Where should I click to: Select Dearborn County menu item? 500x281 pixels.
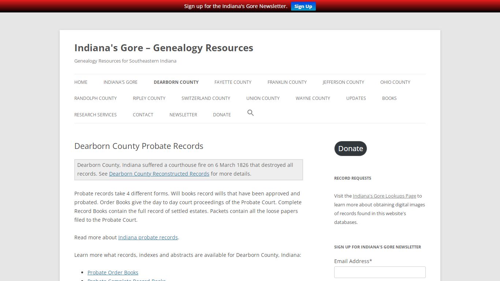point(176,82)
